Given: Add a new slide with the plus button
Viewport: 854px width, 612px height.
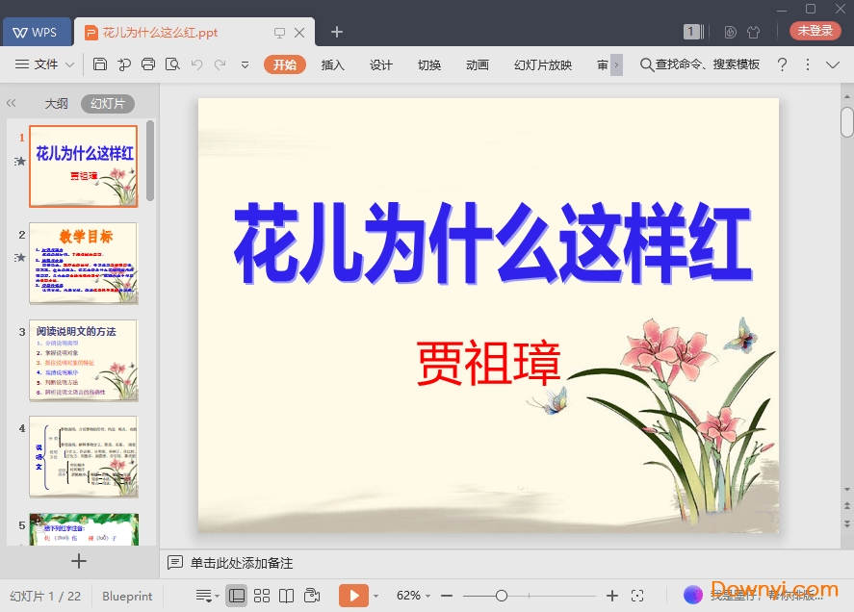Looking at the screenshot, I should coord(79,561).
